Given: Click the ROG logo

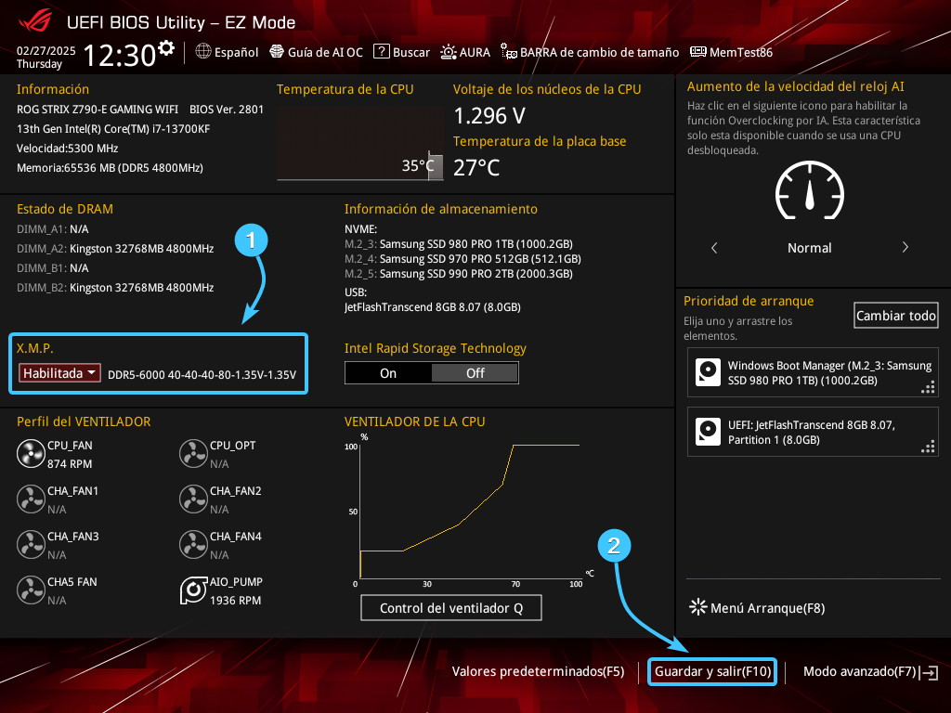Looking at the screenshot, I should tap(35, 21).
